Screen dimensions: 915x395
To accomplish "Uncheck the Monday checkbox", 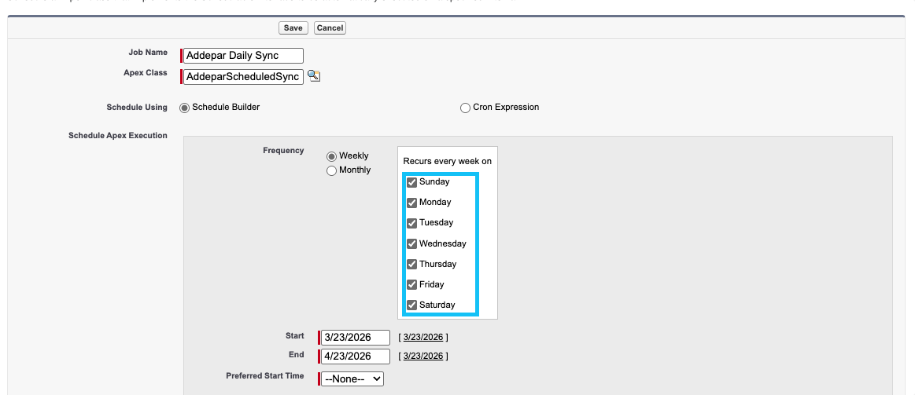I will [x=412, y=203].
